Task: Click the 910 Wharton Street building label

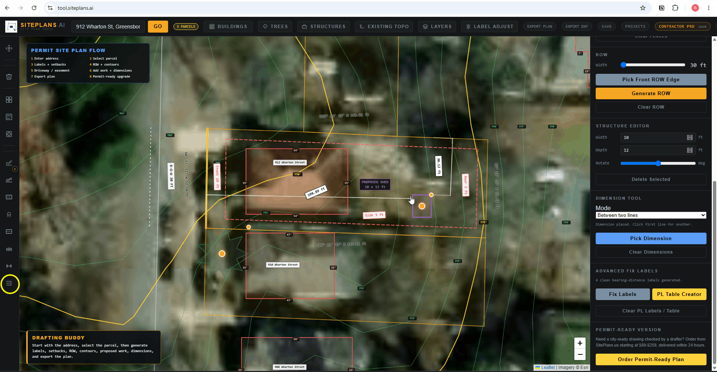Action: [283, 265]
